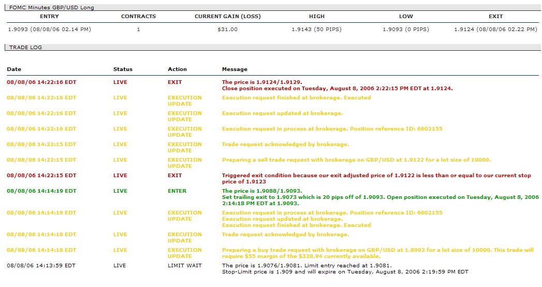This screenshot has width=542, height=287.
Task: Select 'Execution request finished at brokerage. Executed' at 14:22:16
Action: click(296, 98)
